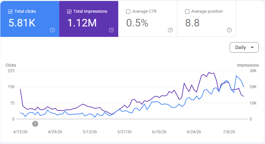Viewport: 265px width, 144px height.
Task: Click the 4/15/26 date label
Action: click(20, 132)
